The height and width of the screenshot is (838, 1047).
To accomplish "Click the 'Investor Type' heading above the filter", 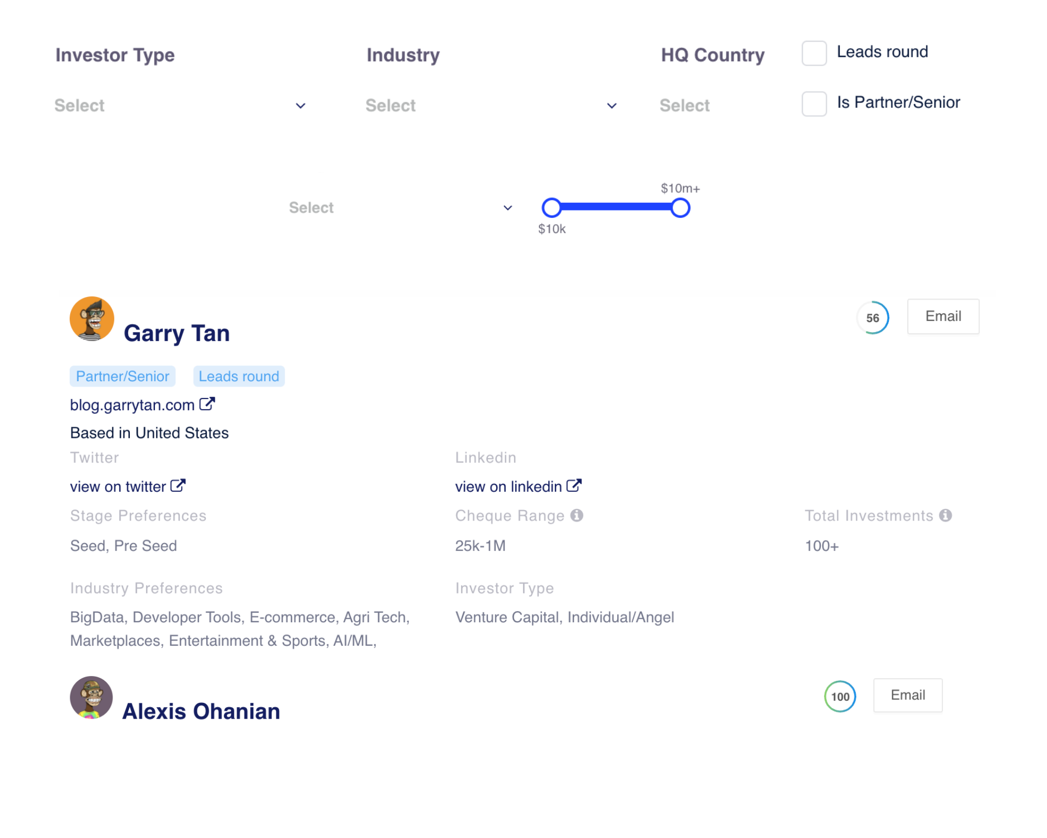I will click(115, 55).
